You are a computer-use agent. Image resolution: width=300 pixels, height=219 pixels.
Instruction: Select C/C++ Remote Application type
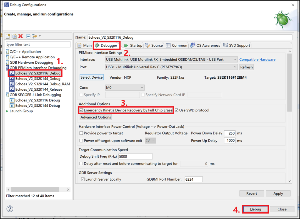tap(32, 57)
